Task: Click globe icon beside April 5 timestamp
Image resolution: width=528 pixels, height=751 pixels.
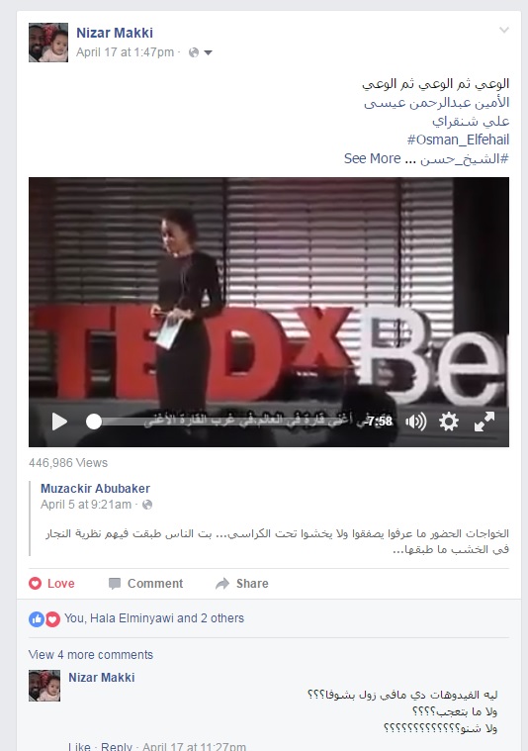Action: (147, 505)
